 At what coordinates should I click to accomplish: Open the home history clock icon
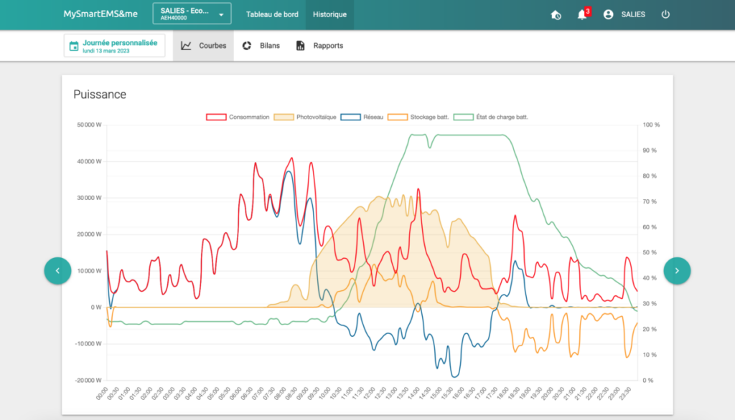(x=556, y=15)
